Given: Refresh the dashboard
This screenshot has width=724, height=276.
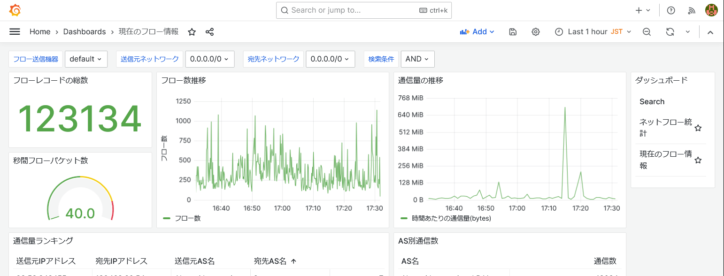Looking at the screenshot, I should (x=670, y=32).
